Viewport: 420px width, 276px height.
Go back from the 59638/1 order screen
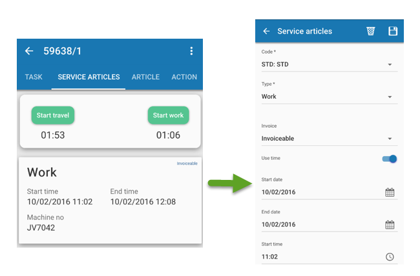point(29,51)
